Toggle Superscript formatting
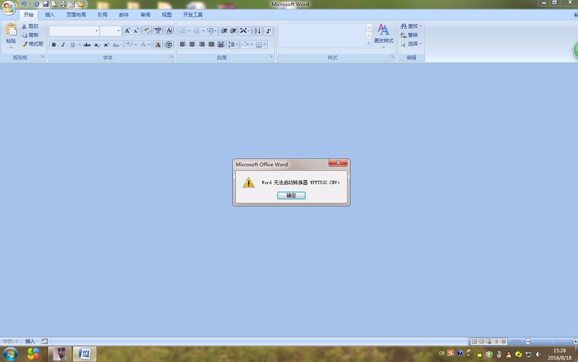This screenshot has height=362, width=578. pos(106,44)
